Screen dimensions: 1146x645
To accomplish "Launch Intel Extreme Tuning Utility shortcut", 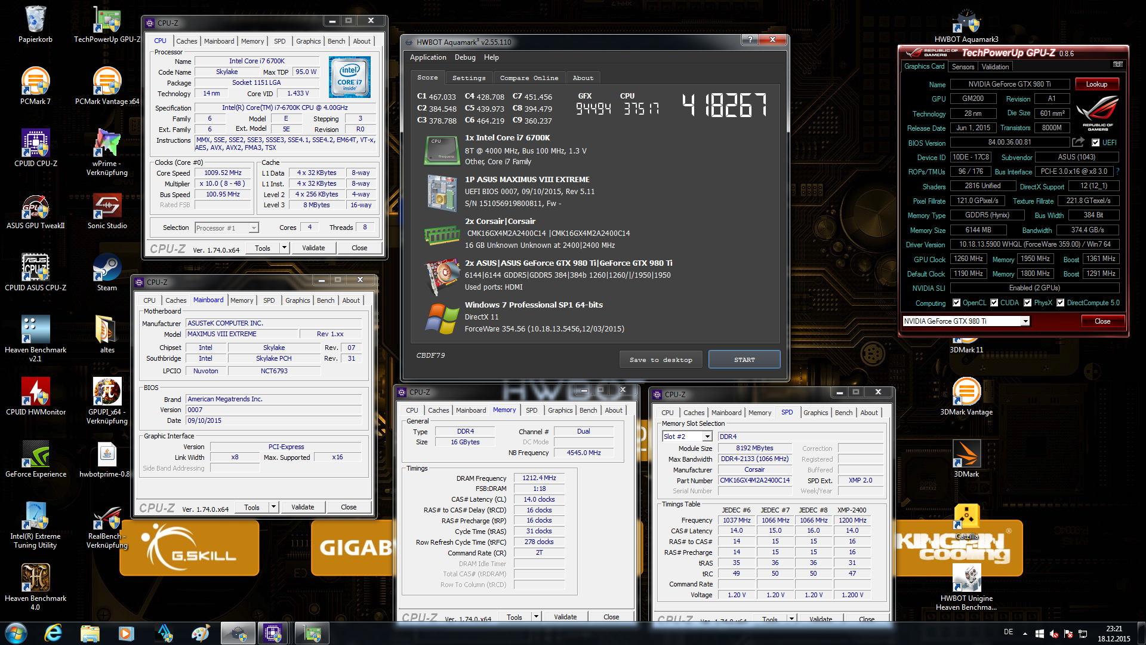I will click(35, 525).
